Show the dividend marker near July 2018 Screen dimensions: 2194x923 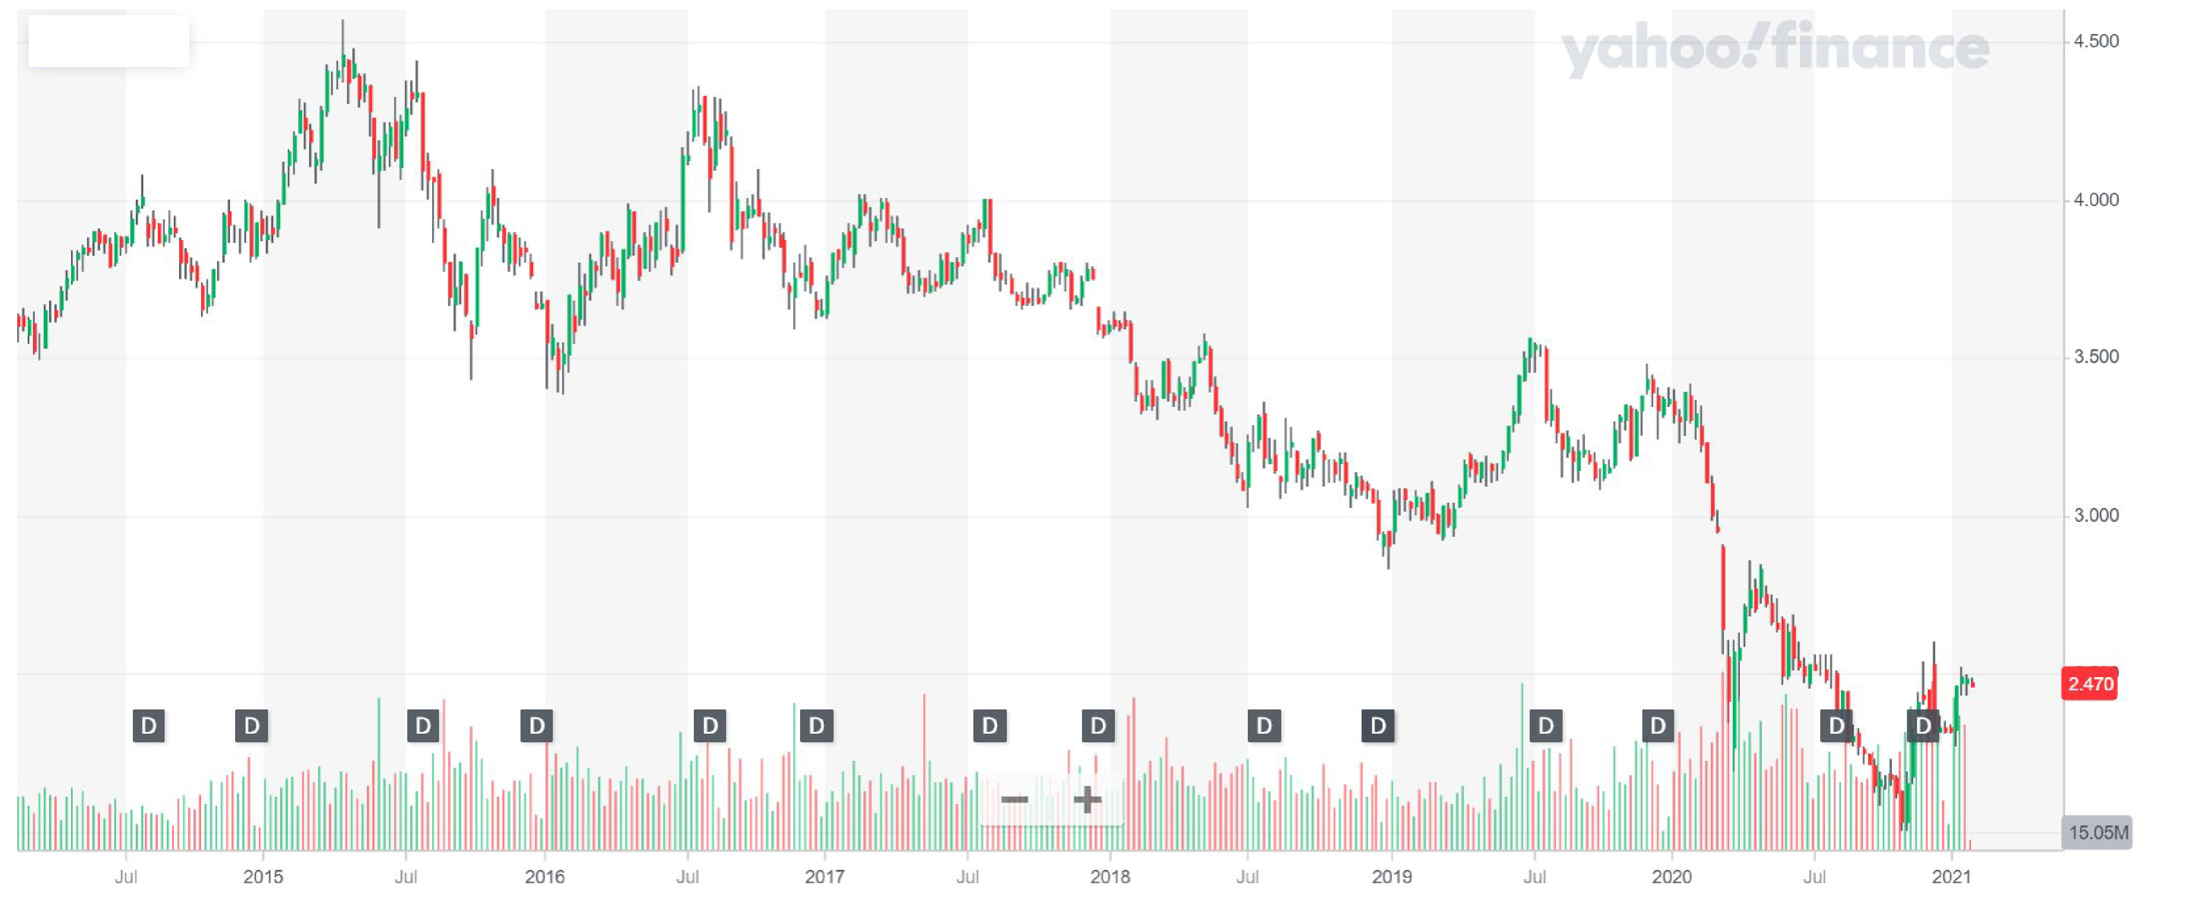pos(1264,726)
